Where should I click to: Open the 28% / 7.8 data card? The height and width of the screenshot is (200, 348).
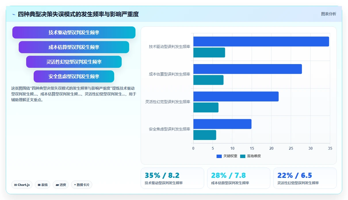coord(239,178)
